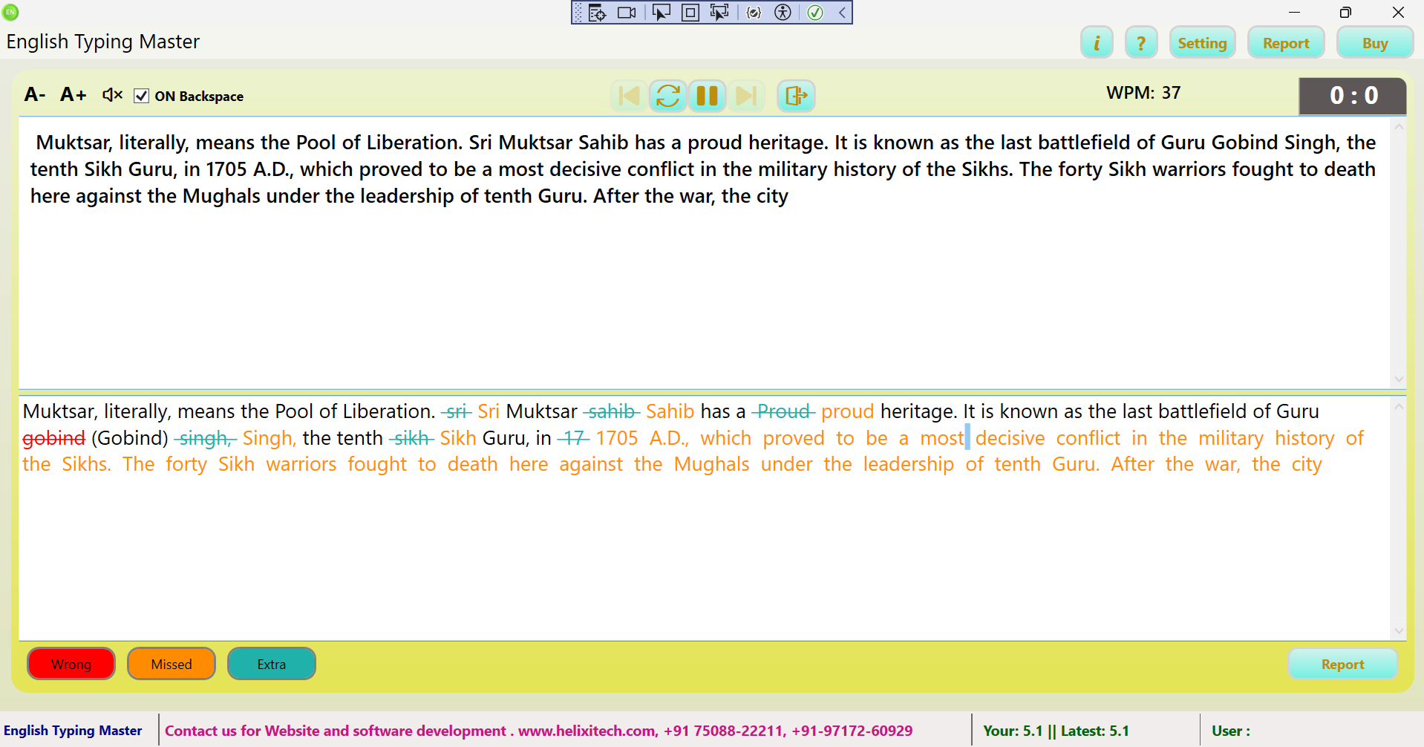Pause the typing test

(707, 96)
